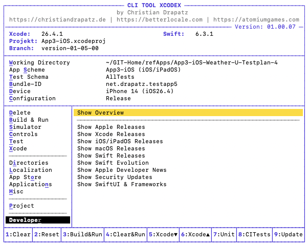
Task: Click the 2:Reset function key button
Action: (x=47, y=234)
